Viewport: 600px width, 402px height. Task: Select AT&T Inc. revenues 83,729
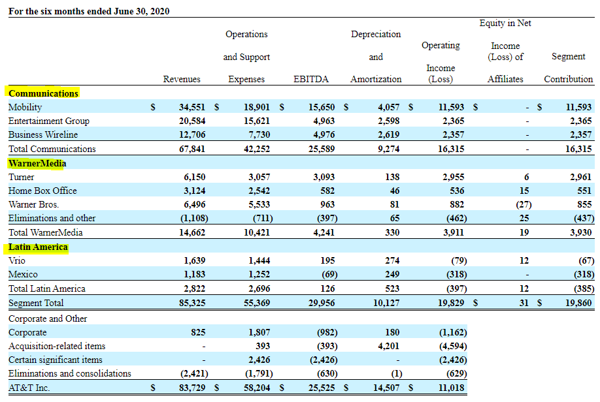coord(192,388)
